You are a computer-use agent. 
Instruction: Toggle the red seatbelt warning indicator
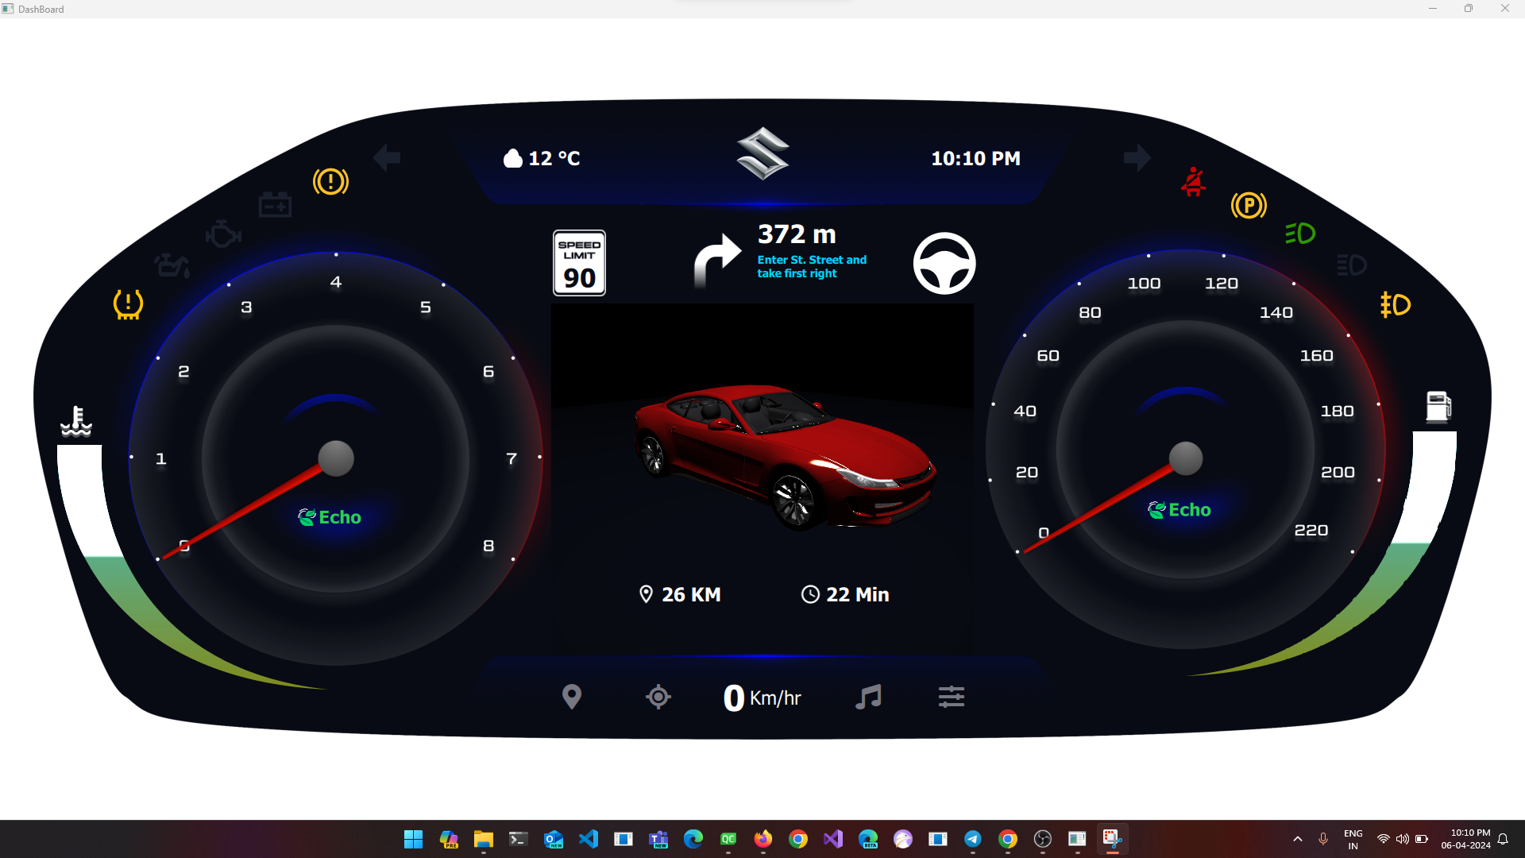point(1193,182)
